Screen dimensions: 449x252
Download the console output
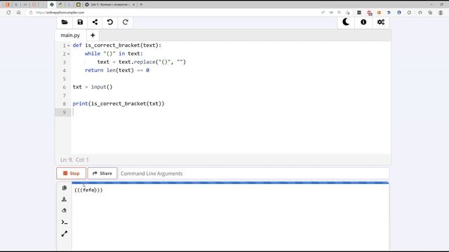(64, 199)
